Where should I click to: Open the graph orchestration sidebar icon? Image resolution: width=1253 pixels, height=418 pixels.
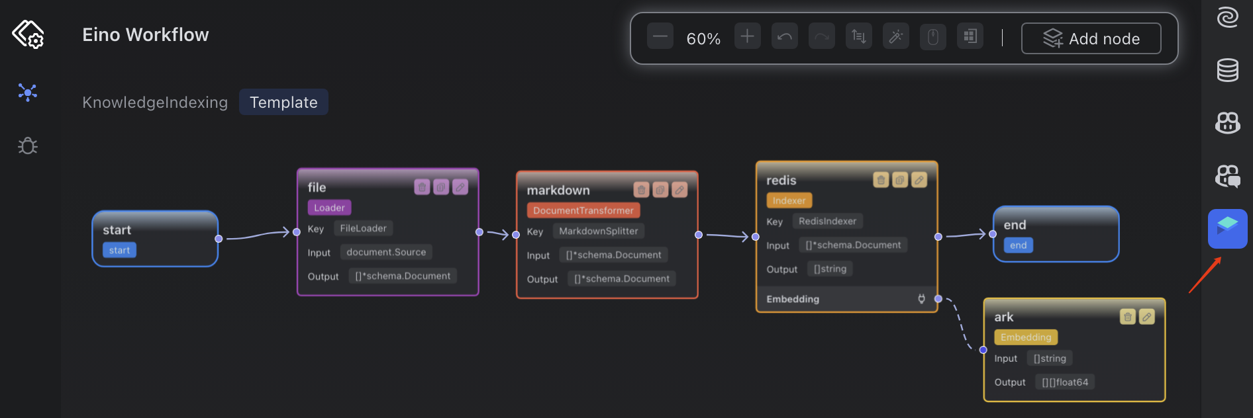click(x=28, y=91)
